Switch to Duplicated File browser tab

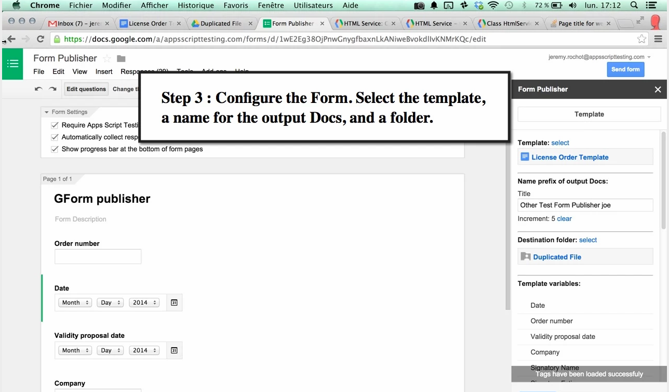(221, 23)
